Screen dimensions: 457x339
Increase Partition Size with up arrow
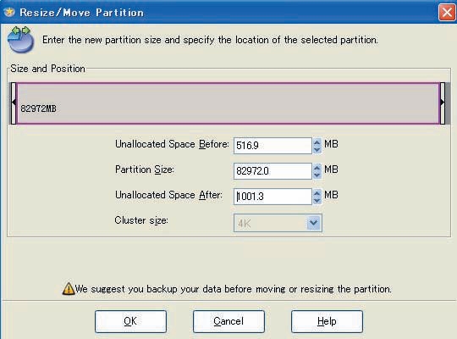click(317, 167)
